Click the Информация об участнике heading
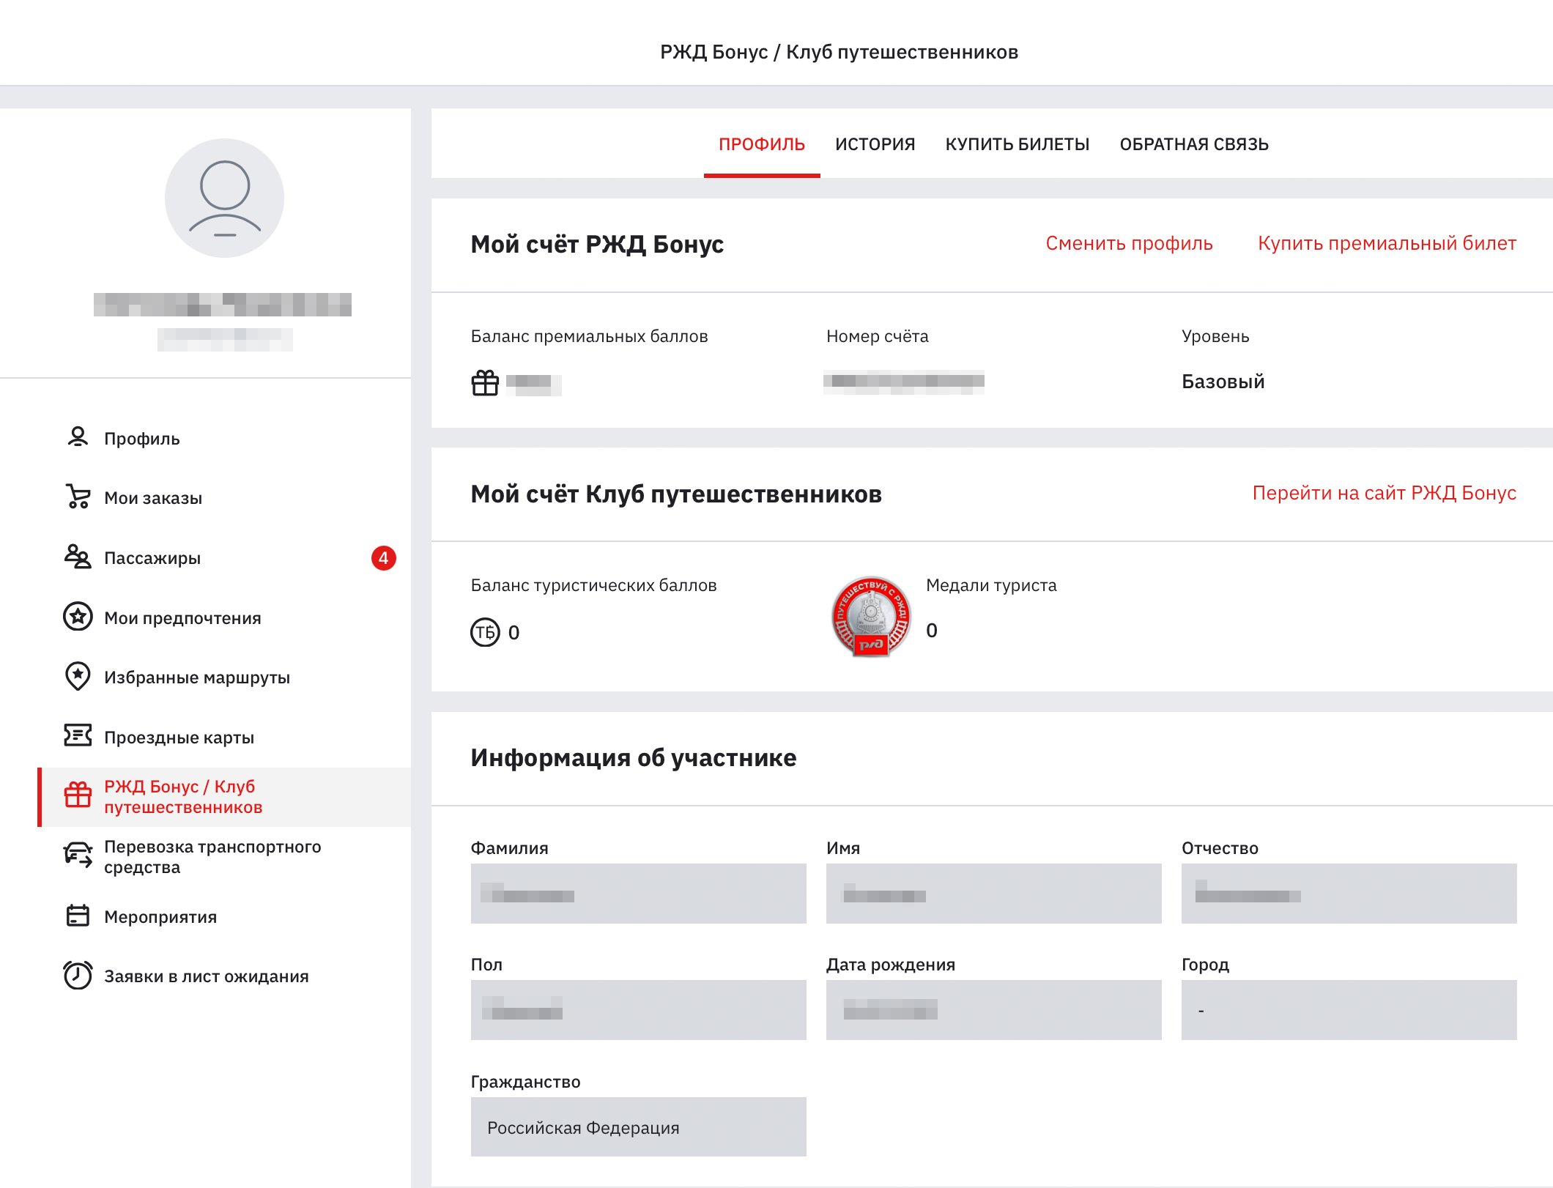This screenshot has width=1553, height=1188. tap(634, 758)
